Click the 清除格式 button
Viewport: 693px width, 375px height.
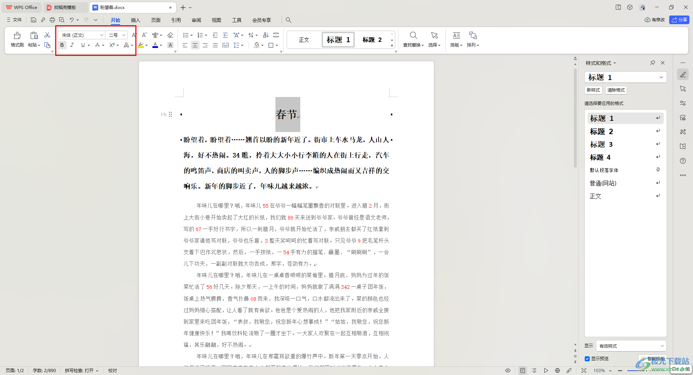[x=616, y=90]
